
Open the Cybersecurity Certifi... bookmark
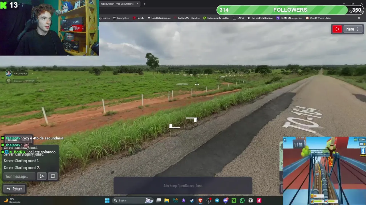(216, 18)
